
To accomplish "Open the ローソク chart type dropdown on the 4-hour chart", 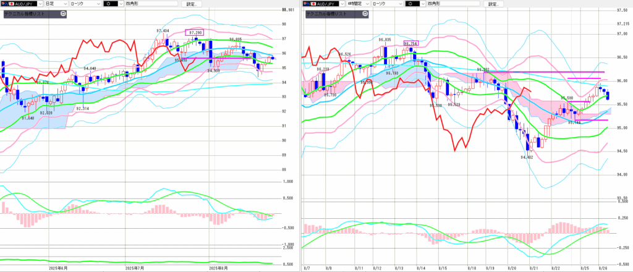I will (x=388, y=4).
